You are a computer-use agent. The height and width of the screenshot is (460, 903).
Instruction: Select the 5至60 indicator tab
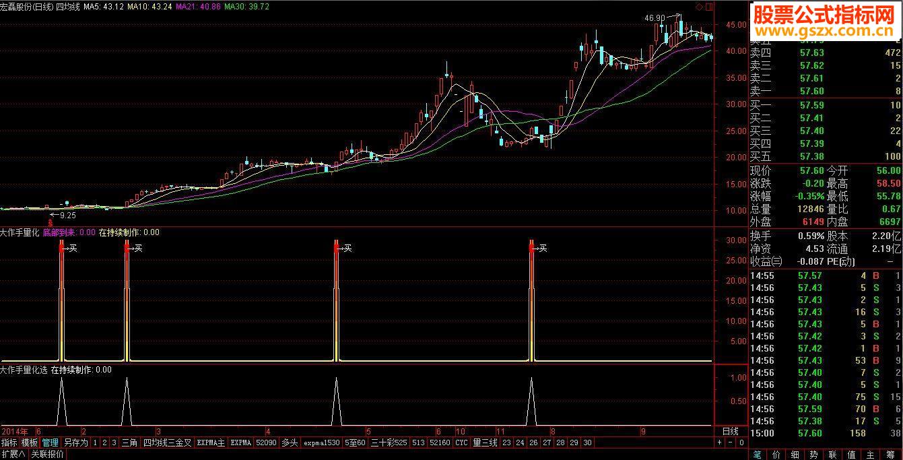tap(355, 442)
